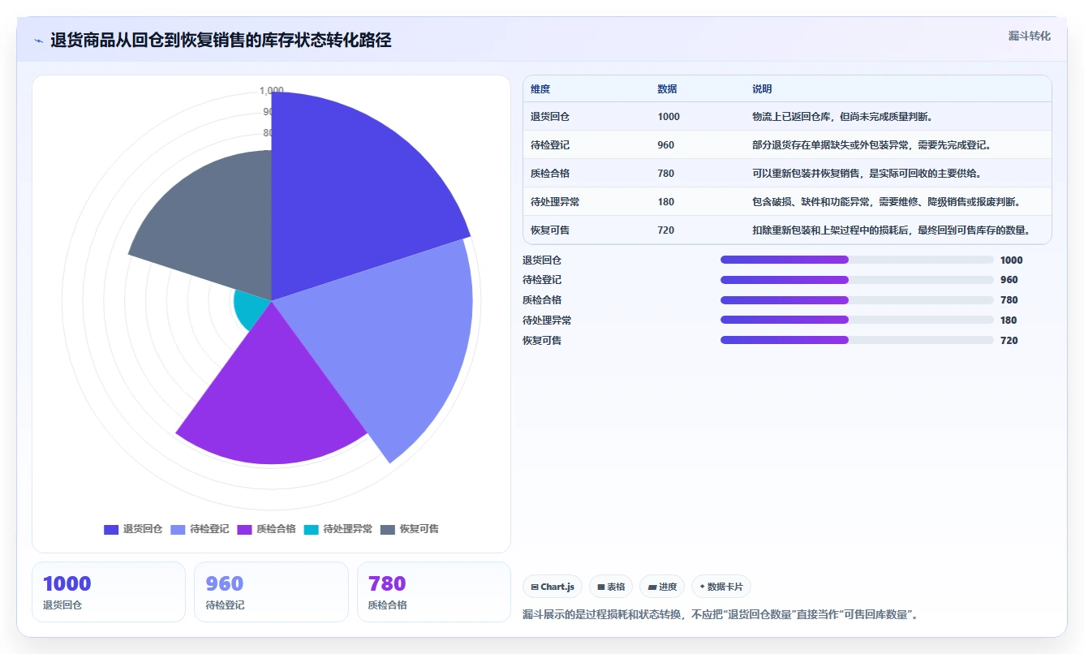This screenshot has height=654, width=1084.
Task: Toggle the 退货回仓 legend item
Action: tap(133, 529)
